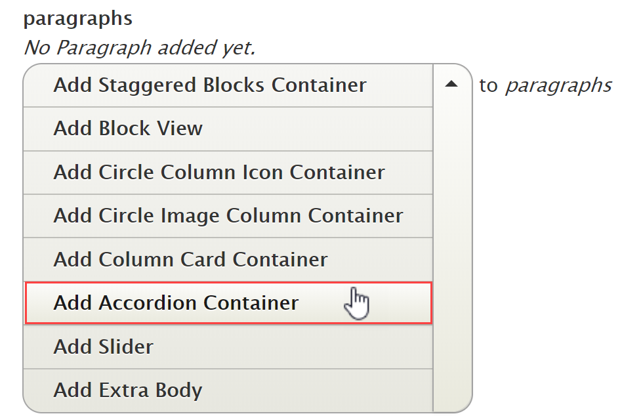Click toggle strip next to Add Extra Body
Viewport: 622px width, 418px height.
pos(451,390)
